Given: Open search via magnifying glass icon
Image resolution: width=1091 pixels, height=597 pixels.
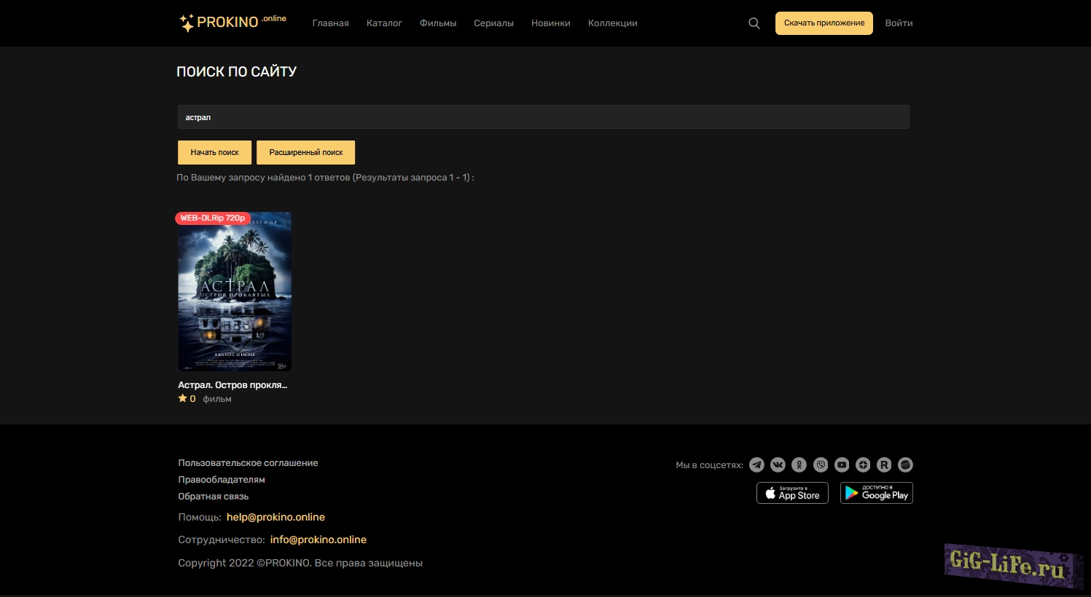Looking at the screenshot, I should click(754, 23).
